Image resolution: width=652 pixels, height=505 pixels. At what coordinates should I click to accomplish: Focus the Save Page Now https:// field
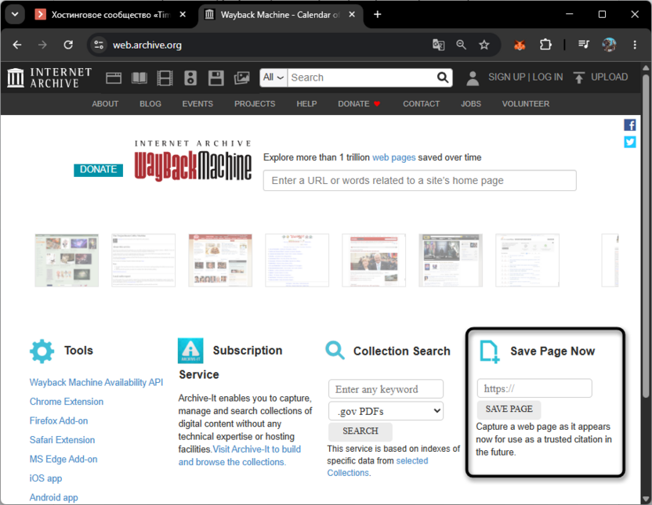click(x=534, y=388)
